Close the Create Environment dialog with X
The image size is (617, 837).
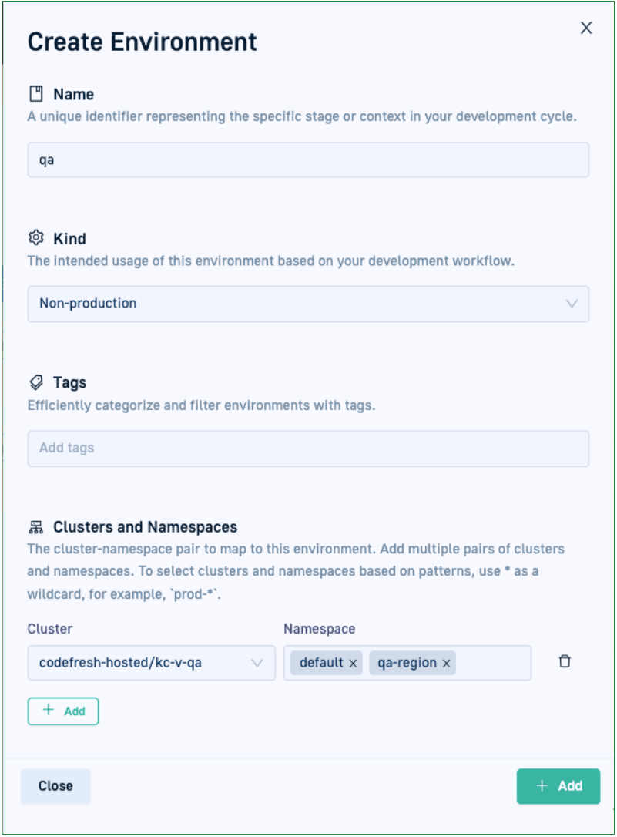point(586,28)
